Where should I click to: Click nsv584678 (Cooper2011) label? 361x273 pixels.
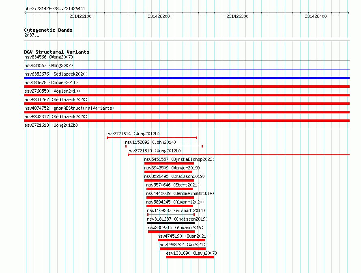(x=51, y=82)
